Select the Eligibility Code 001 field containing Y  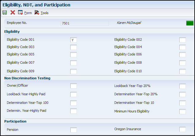(x=73, y=40)
